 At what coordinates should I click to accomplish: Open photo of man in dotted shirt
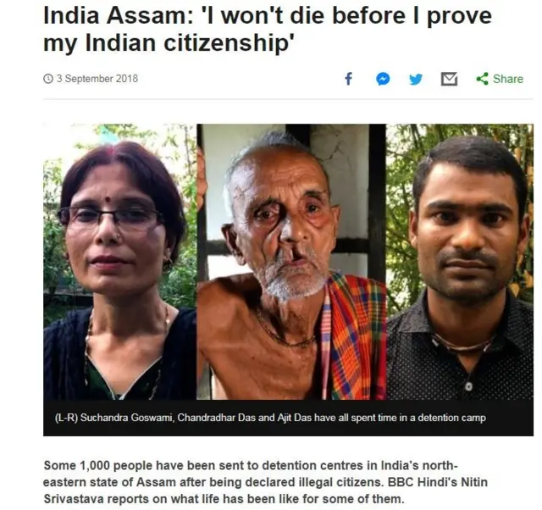[x=459, y=262]
